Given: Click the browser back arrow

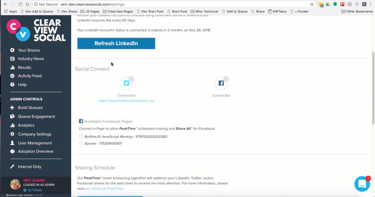Looking at the screenshot, I should 5,4.
